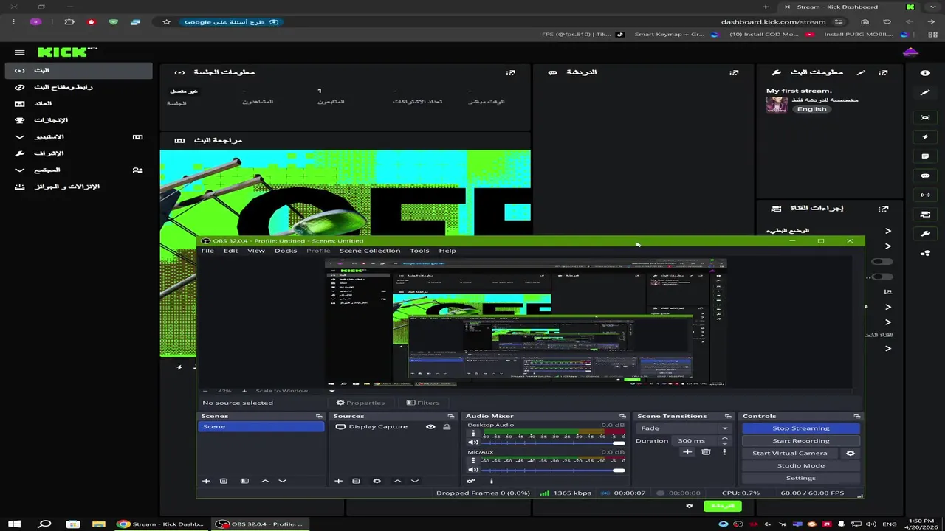Open Desktop Audio three-dot options
Viewport: 945px width, 531px height.
click(473, 434)
